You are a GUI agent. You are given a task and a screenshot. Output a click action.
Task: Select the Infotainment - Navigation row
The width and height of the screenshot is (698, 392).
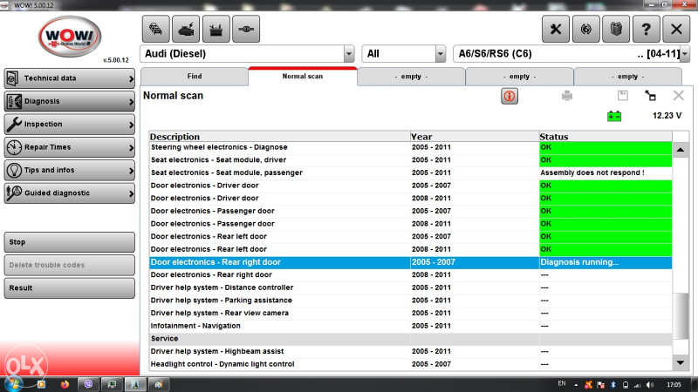coord(279,325)
